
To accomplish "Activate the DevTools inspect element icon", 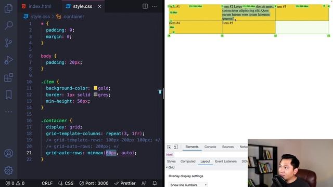I will pos(169,147).
